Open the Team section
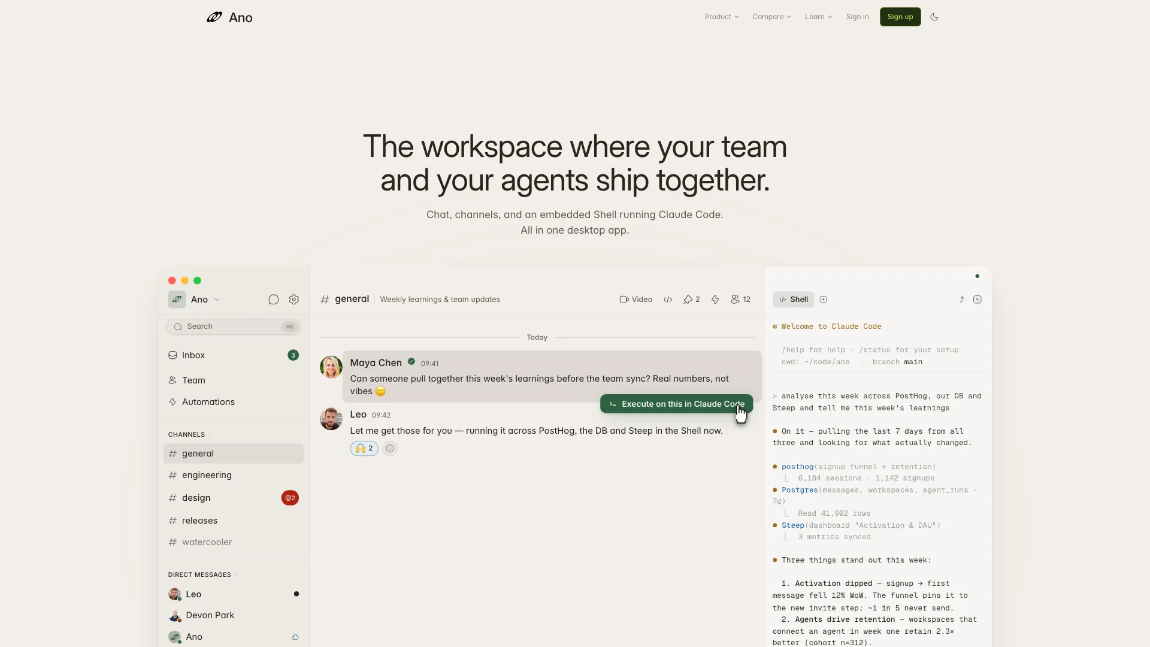 point(234,380)
